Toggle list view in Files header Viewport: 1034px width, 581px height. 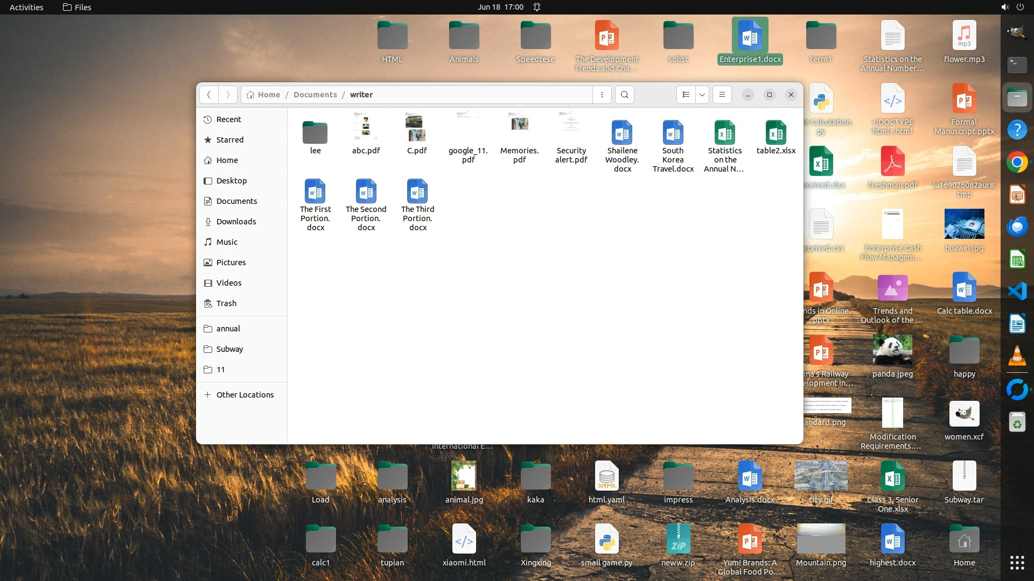click(x=686, y=95)
